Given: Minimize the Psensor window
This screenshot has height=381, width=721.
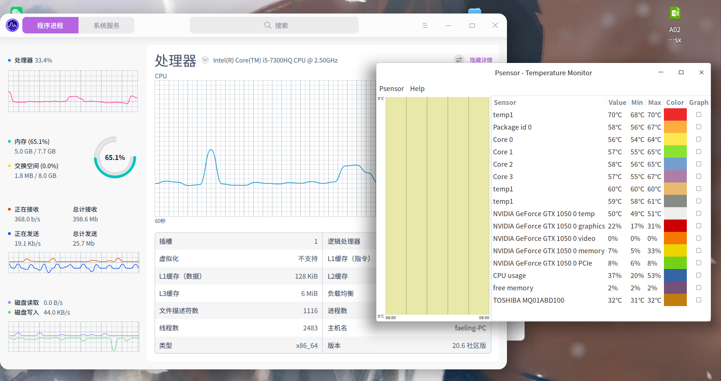Looking at the screenshot, I should pos(661,72).
